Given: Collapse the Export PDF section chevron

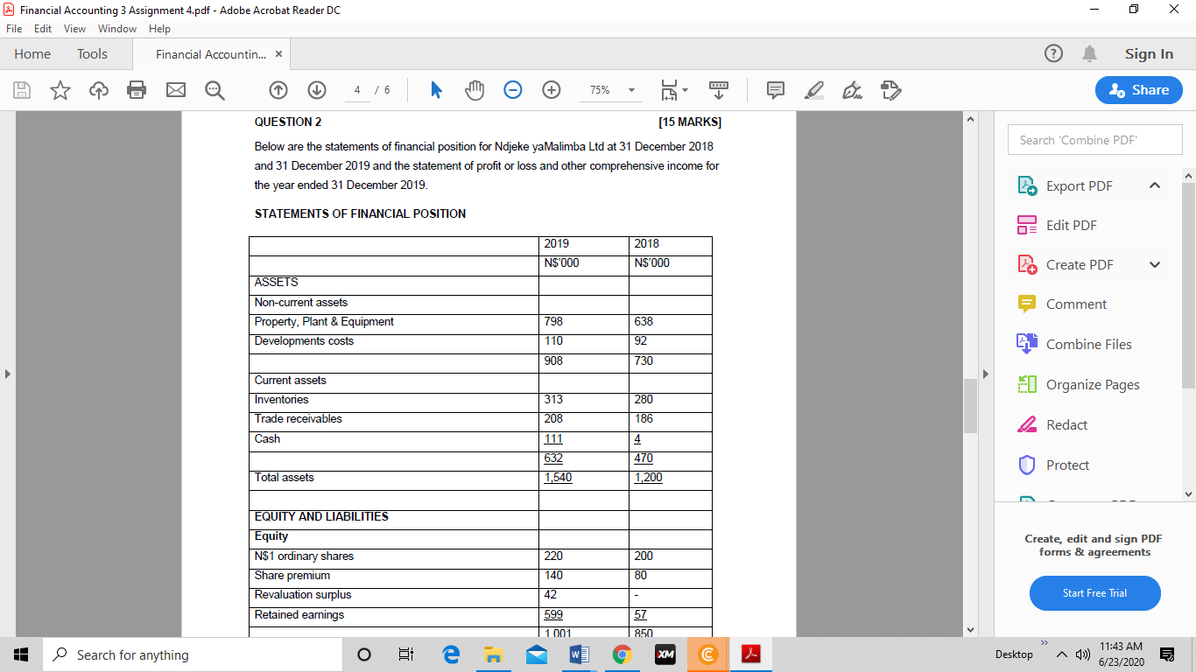Looking at the screenshot, I should click(1155, 185).
